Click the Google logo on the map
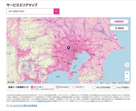Screen dimensions: 136x111 tap(11, 82)
